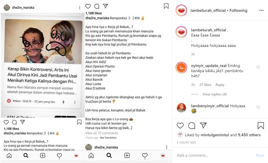
Task: Open comment bubble icon on lambeturah_official post
Action: [x=192, y=125]
